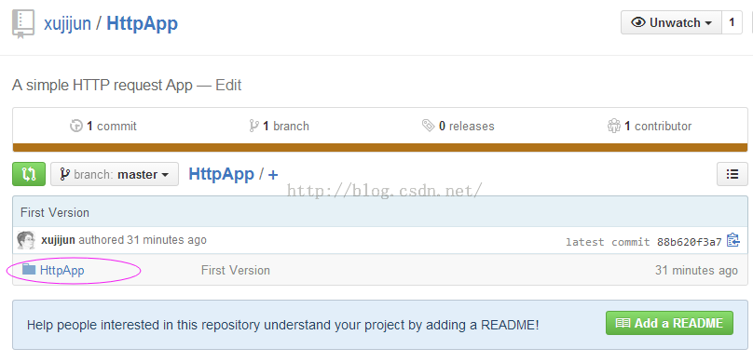Click the HttpApp folder icon
This screenshot has width=753, height=362.
tap(29, 270)
